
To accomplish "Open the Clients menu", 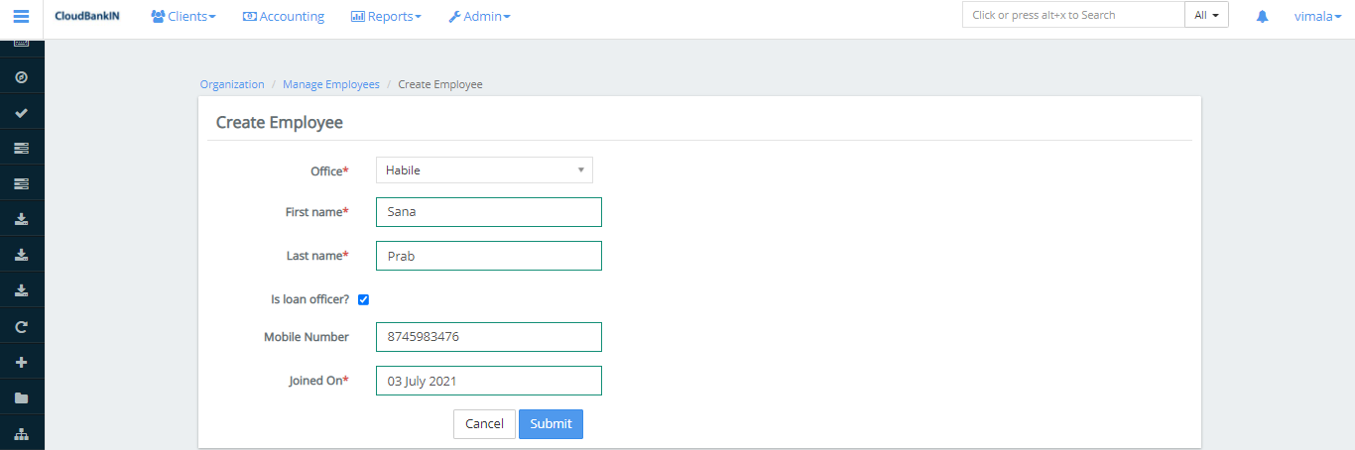I will coord(183,16).
